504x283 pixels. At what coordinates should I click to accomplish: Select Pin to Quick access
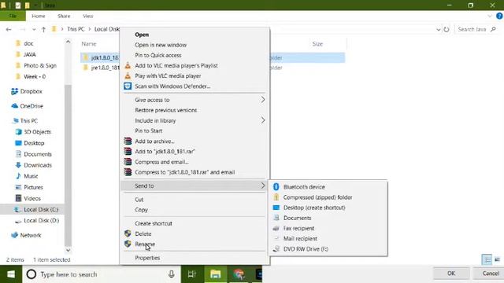click(158, 55)
